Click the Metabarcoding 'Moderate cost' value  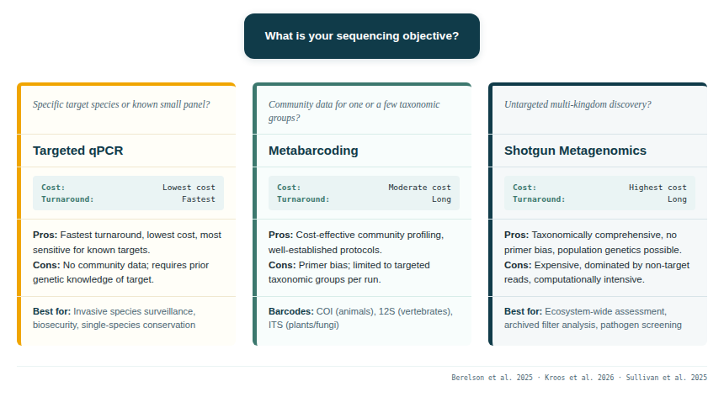pos(419,188)
